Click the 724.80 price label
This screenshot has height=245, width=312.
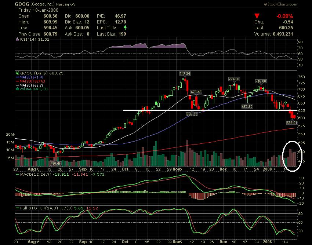[x=234, y=79]
